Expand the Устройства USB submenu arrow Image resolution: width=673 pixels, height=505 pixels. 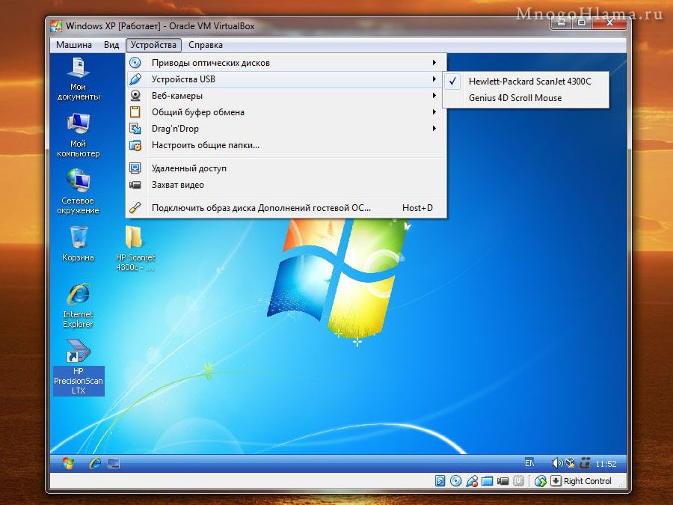point(434,79)
